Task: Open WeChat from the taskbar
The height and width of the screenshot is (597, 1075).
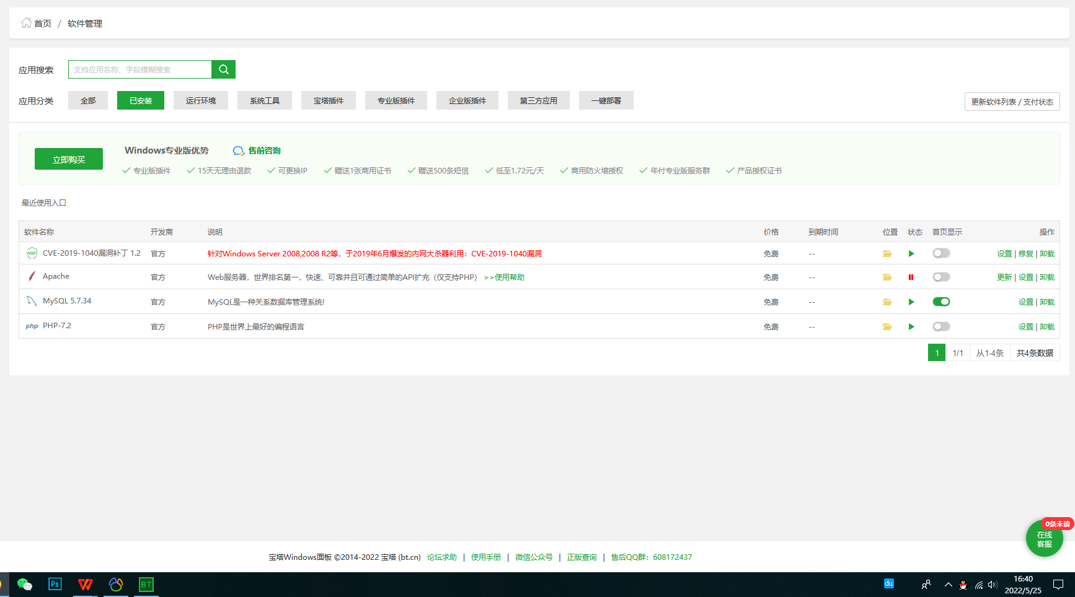Action: [25, 584]
